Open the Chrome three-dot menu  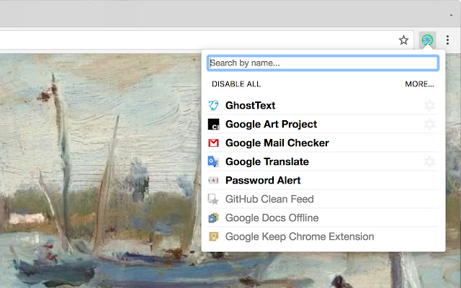[x=447, y=40]
